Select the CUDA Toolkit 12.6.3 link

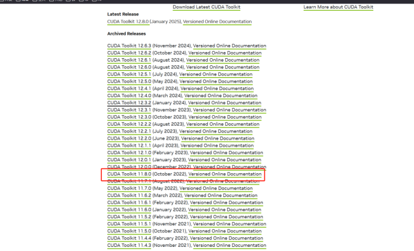coord(129,46)
